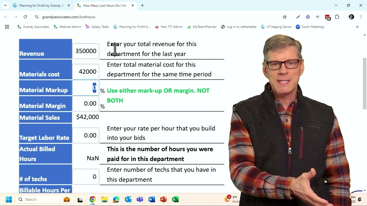The image size is (367, 206).
Task: Click the page vertical scrollbar thumb
Action: click(x=364, y=83)
